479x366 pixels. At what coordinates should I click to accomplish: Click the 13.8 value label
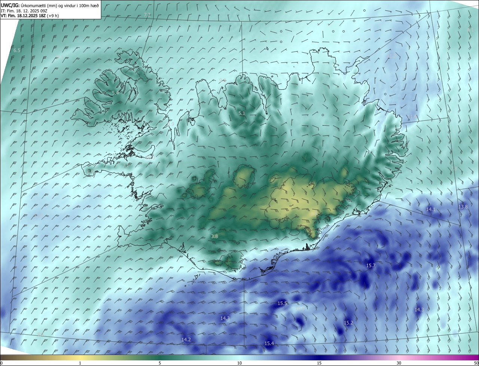[463, 207]
